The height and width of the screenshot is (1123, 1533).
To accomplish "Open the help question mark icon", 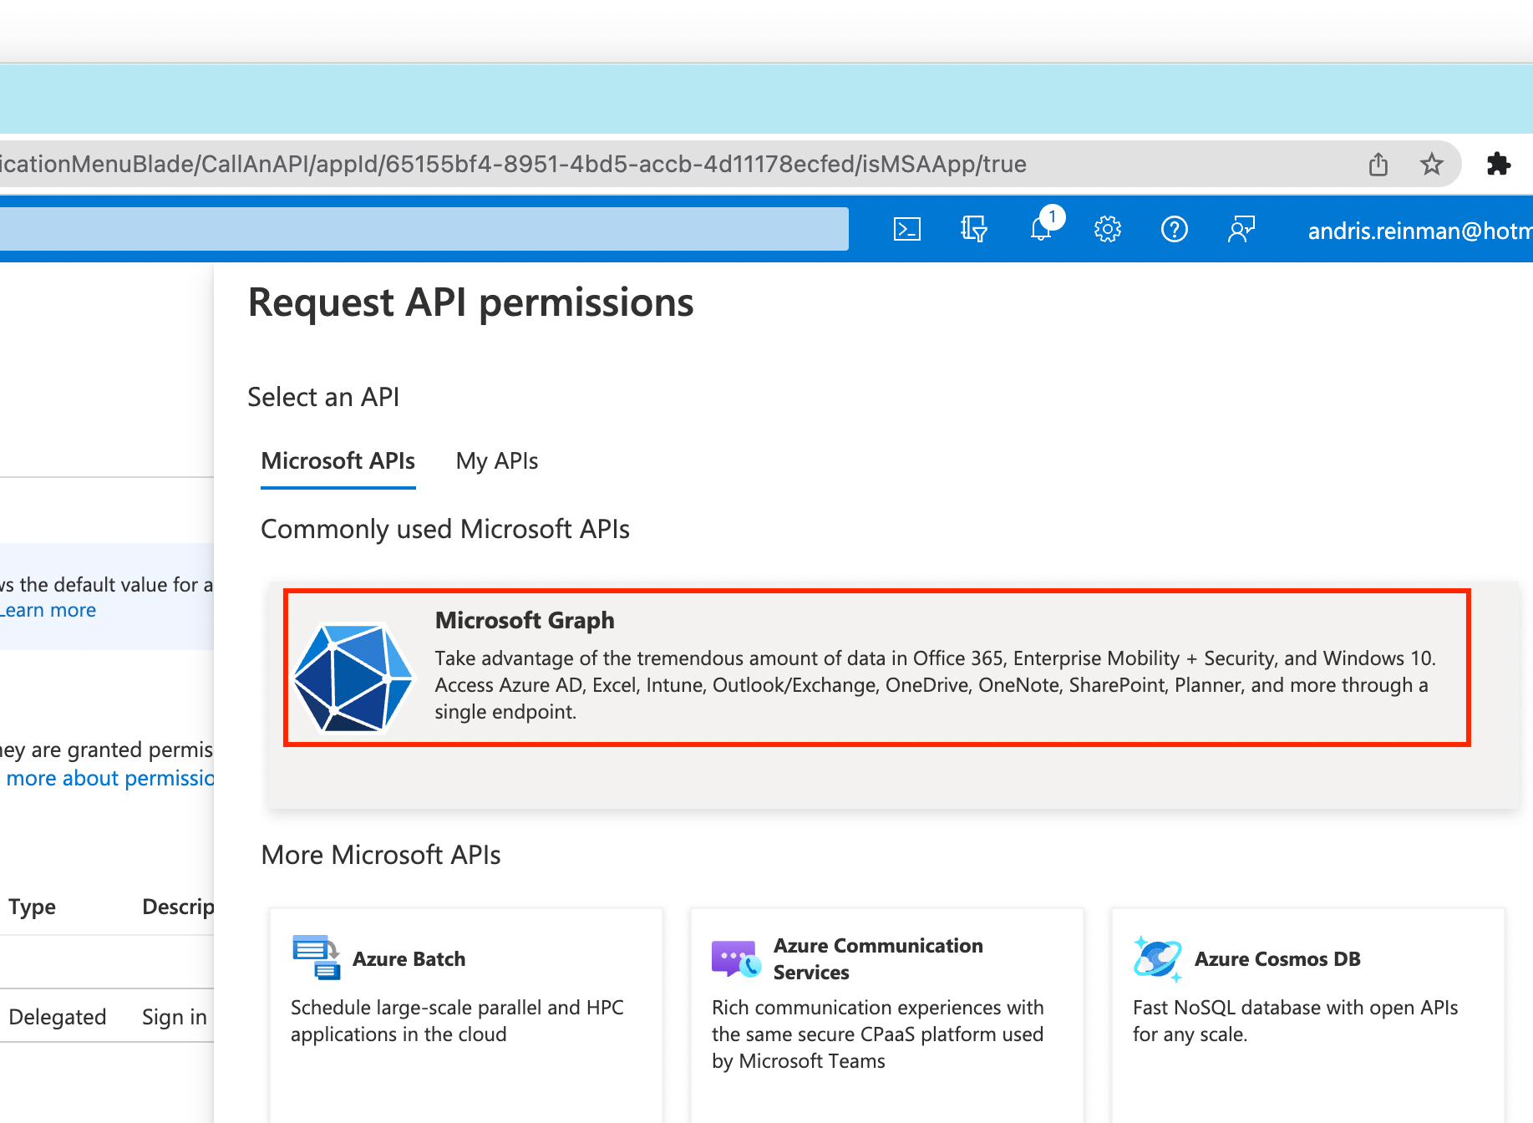I will point(1174,229).
